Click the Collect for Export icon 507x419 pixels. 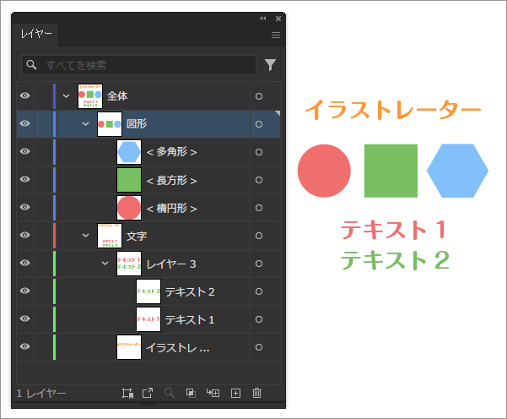pos(127,393)
